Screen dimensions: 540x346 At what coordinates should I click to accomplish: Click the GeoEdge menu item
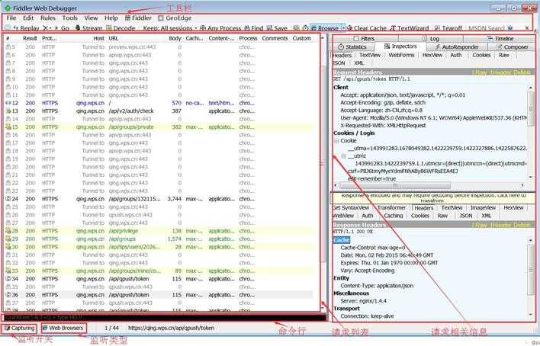coord(175,18)
